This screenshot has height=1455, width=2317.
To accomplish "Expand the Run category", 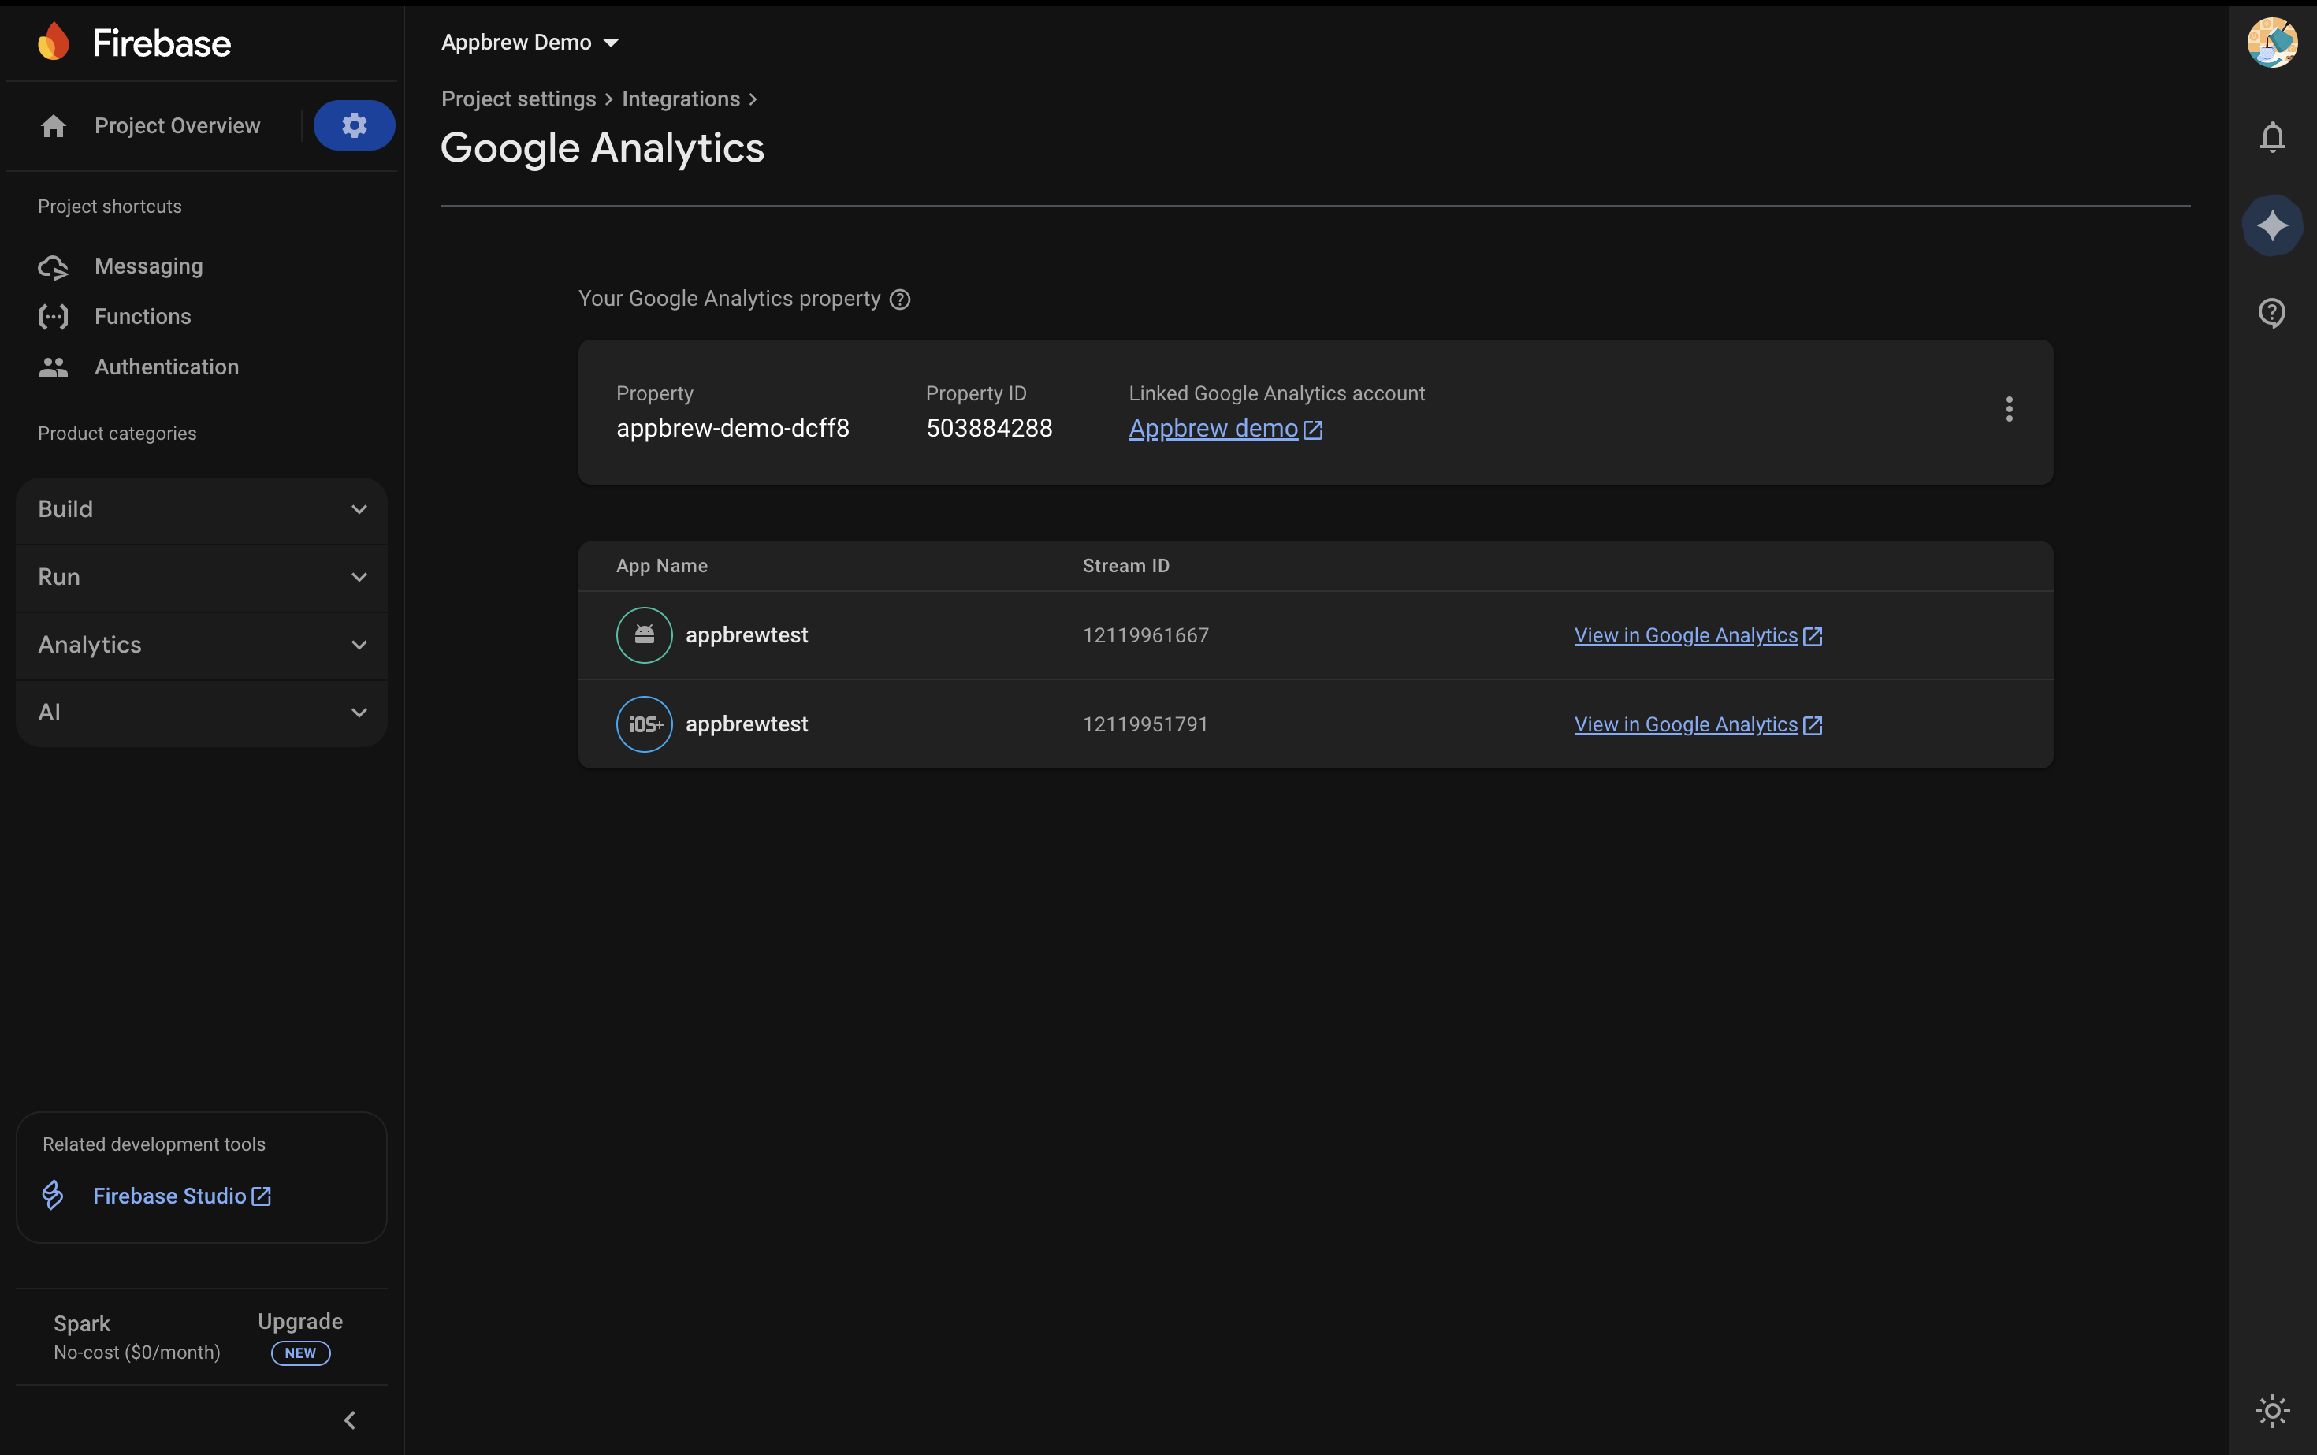I will click(201, 576).
